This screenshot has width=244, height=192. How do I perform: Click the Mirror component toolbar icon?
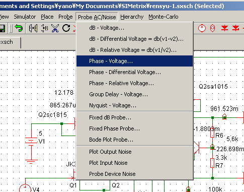[x=33, y=28]
